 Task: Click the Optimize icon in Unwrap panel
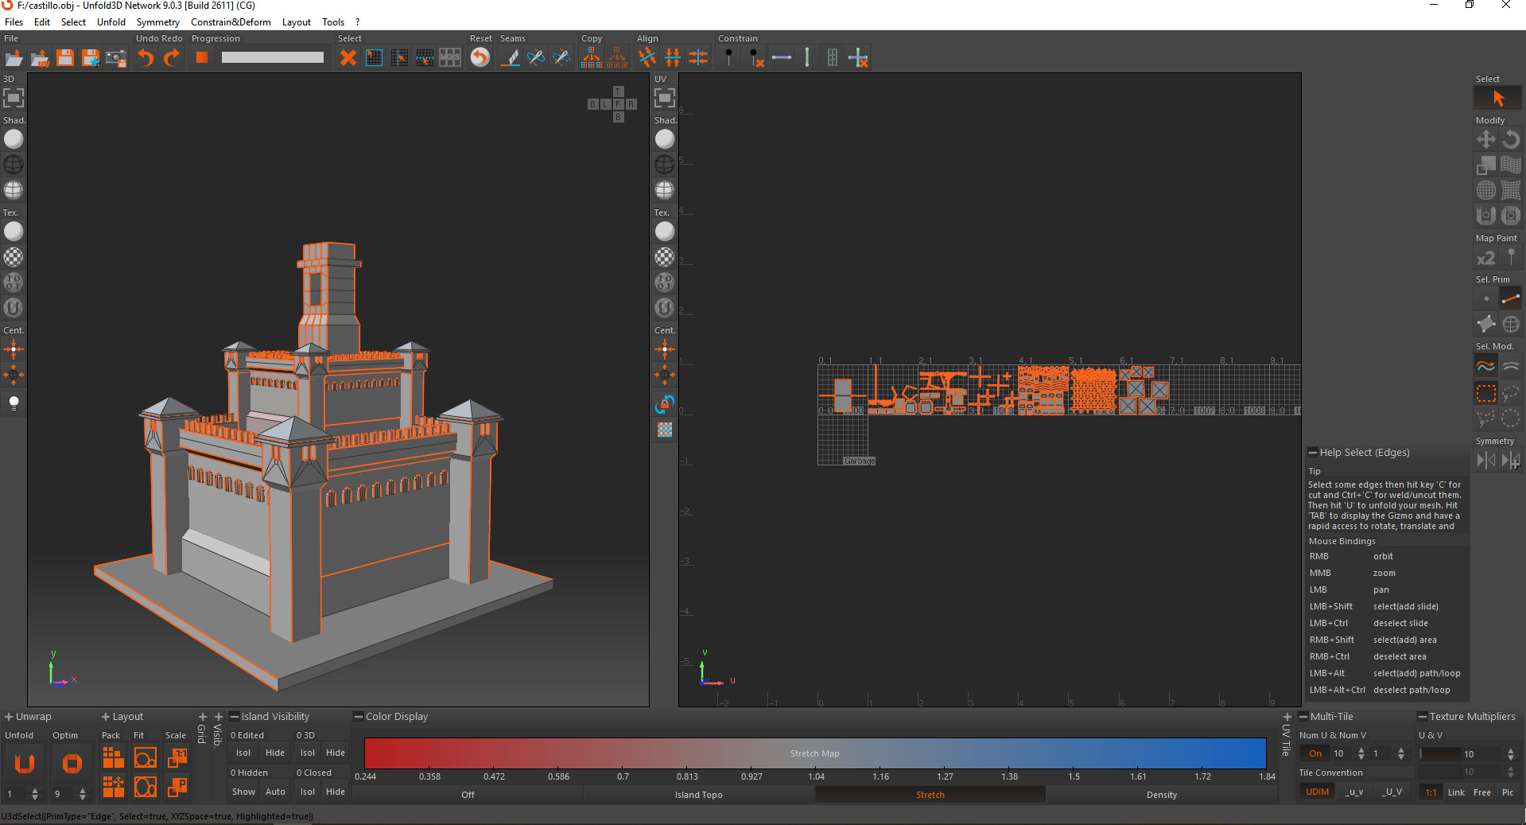click(72, 764)
